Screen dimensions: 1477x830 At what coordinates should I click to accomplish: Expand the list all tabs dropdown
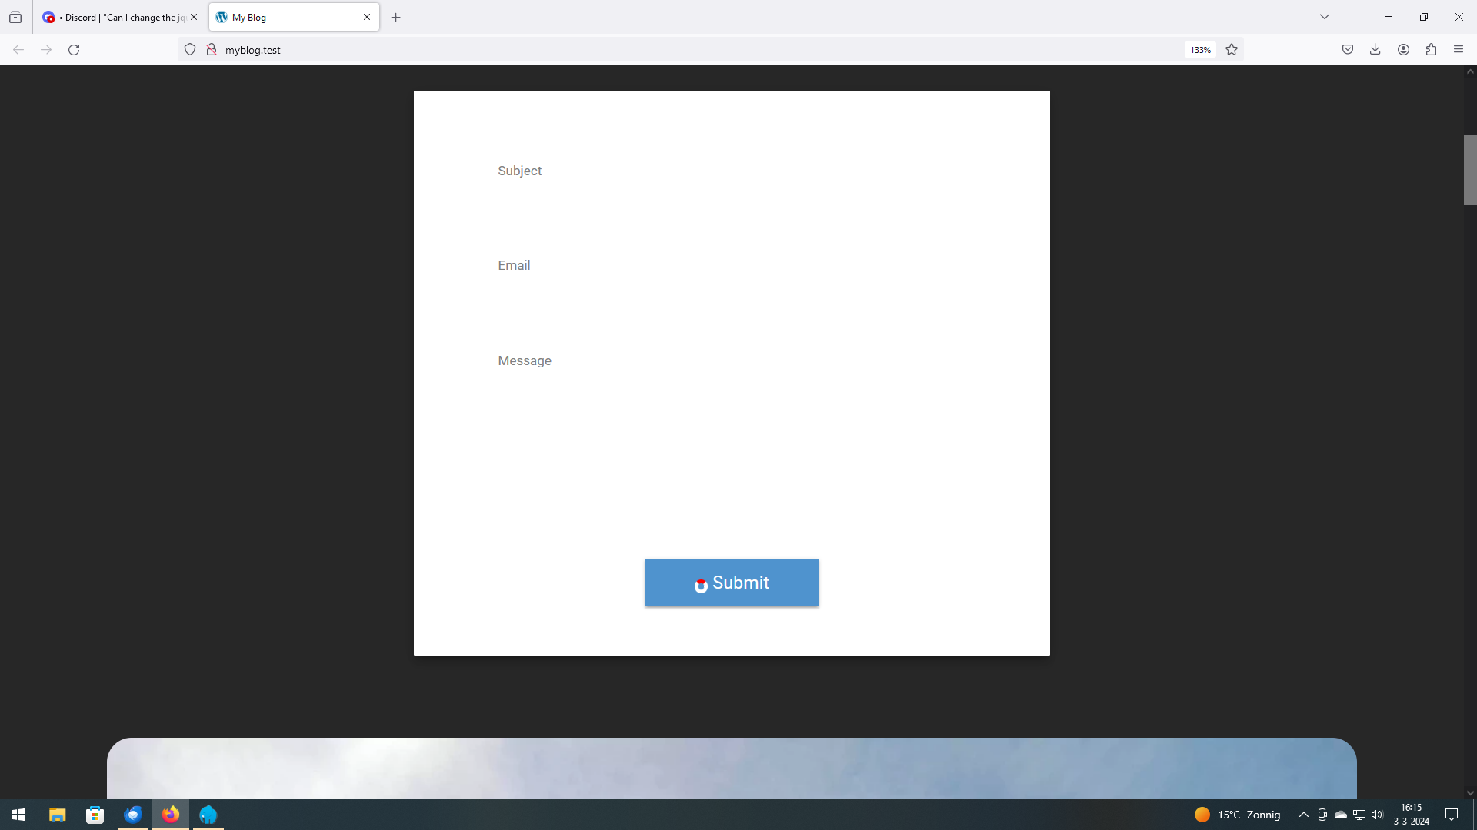point(1325,17)
